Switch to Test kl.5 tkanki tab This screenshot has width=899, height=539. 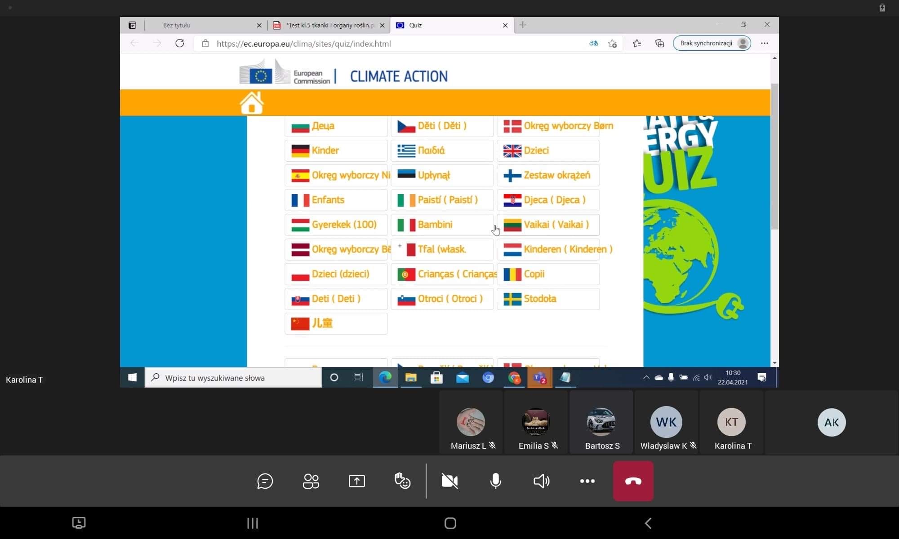click(x=329, y=25)
